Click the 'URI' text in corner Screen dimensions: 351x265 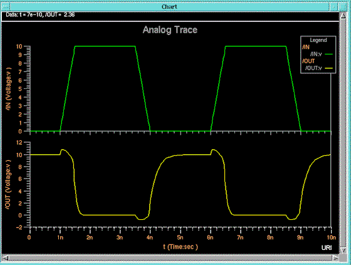pos(327,247)
